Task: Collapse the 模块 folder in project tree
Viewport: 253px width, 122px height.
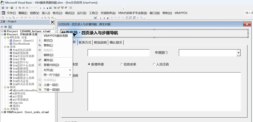Action: point(5,87)
